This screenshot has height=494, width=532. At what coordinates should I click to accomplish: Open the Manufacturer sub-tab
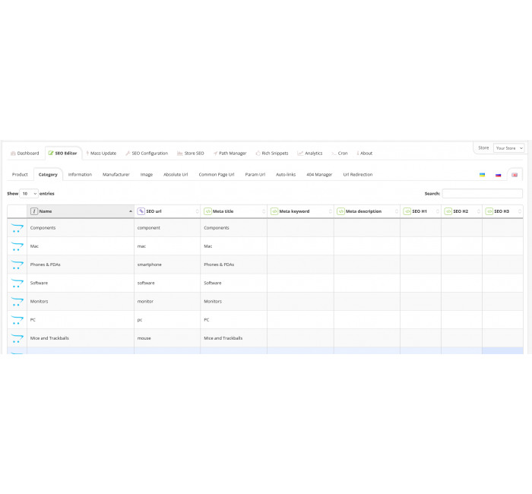pyautogui.click(x=116, y=174)
